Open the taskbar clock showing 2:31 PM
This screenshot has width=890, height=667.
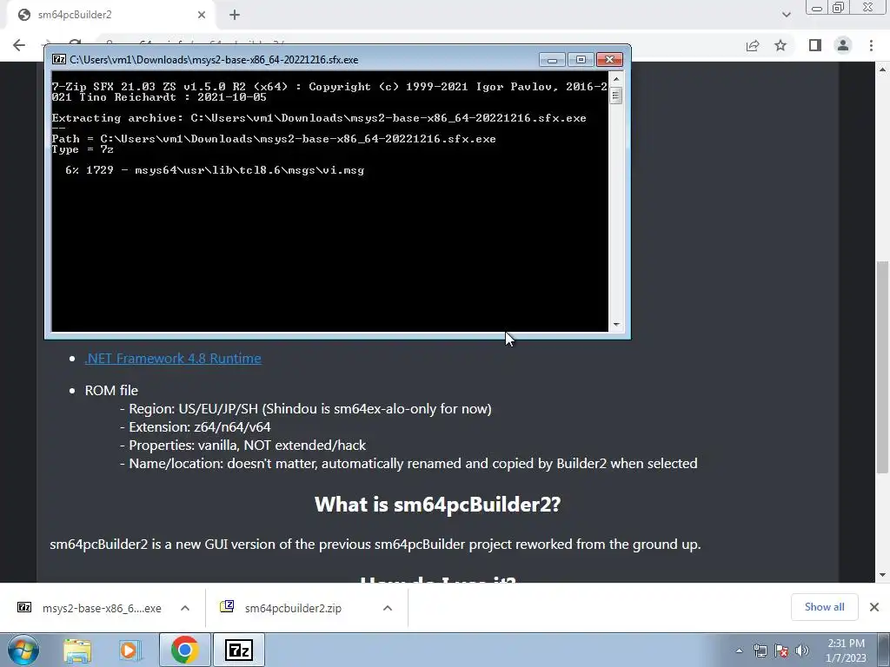click(x=846, y=650)
